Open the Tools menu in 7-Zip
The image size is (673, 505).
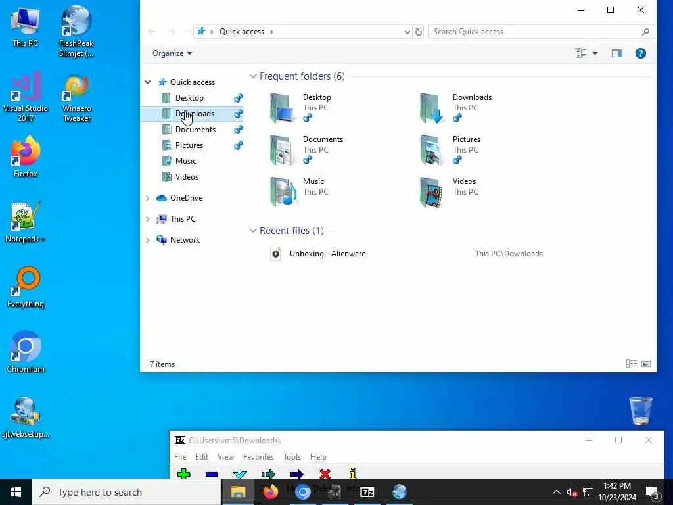point(292,457)
